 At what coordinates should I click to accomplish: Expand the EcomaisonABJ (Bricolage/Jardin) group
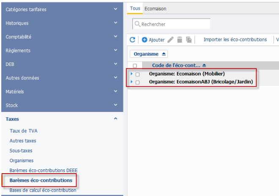(x=131, y=82)
